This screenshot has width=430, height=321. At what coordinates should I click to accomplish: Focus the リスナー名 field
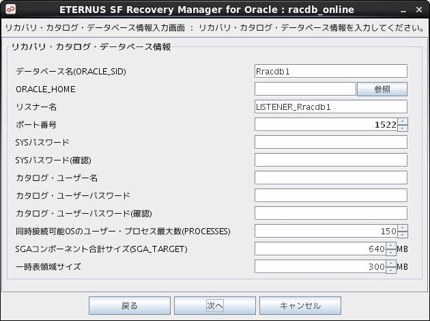pyautogui.click(x=331, y=107)
